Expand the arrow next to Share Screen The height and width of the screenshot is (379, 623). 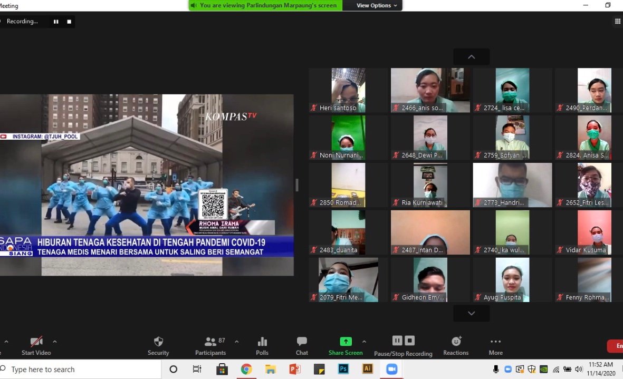pyautogui.click(x=364, y=342)
